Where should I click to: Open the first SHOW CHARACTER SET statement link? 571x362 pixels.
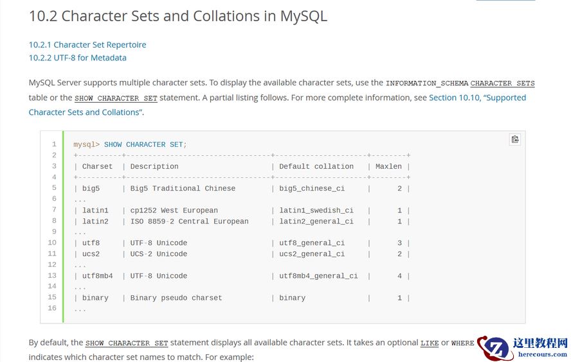pyautogui.click(x=116, y=98)
